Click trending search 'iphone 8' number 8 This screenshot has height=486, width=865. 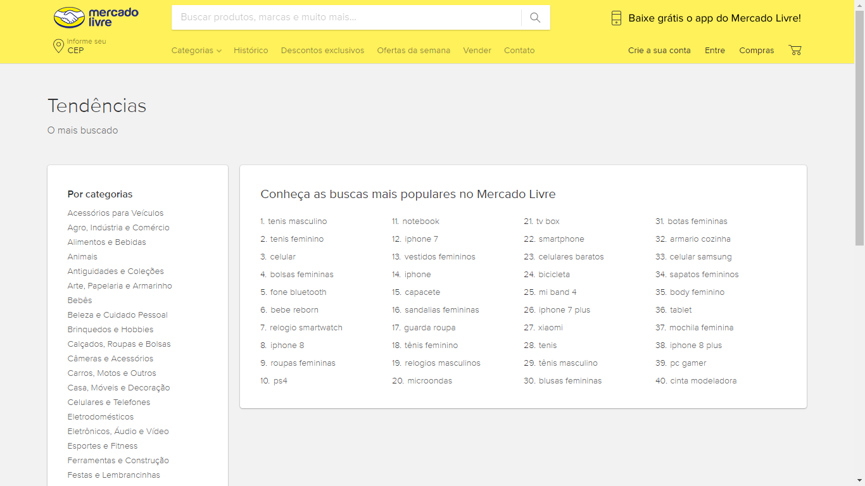287,346
